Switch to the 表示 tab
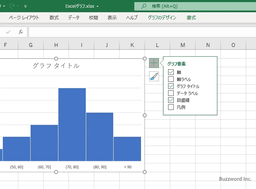 (112, 17)
